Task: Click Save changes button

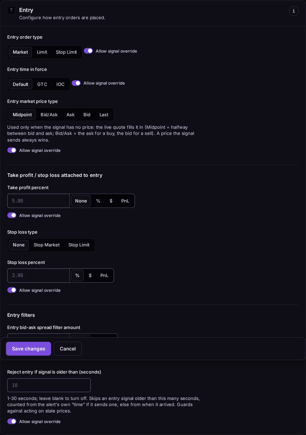Action: 29,349
